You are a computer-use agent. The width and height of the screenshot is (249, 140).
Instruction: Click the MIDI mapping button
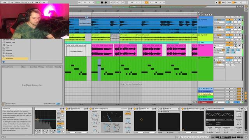(229, 2)
